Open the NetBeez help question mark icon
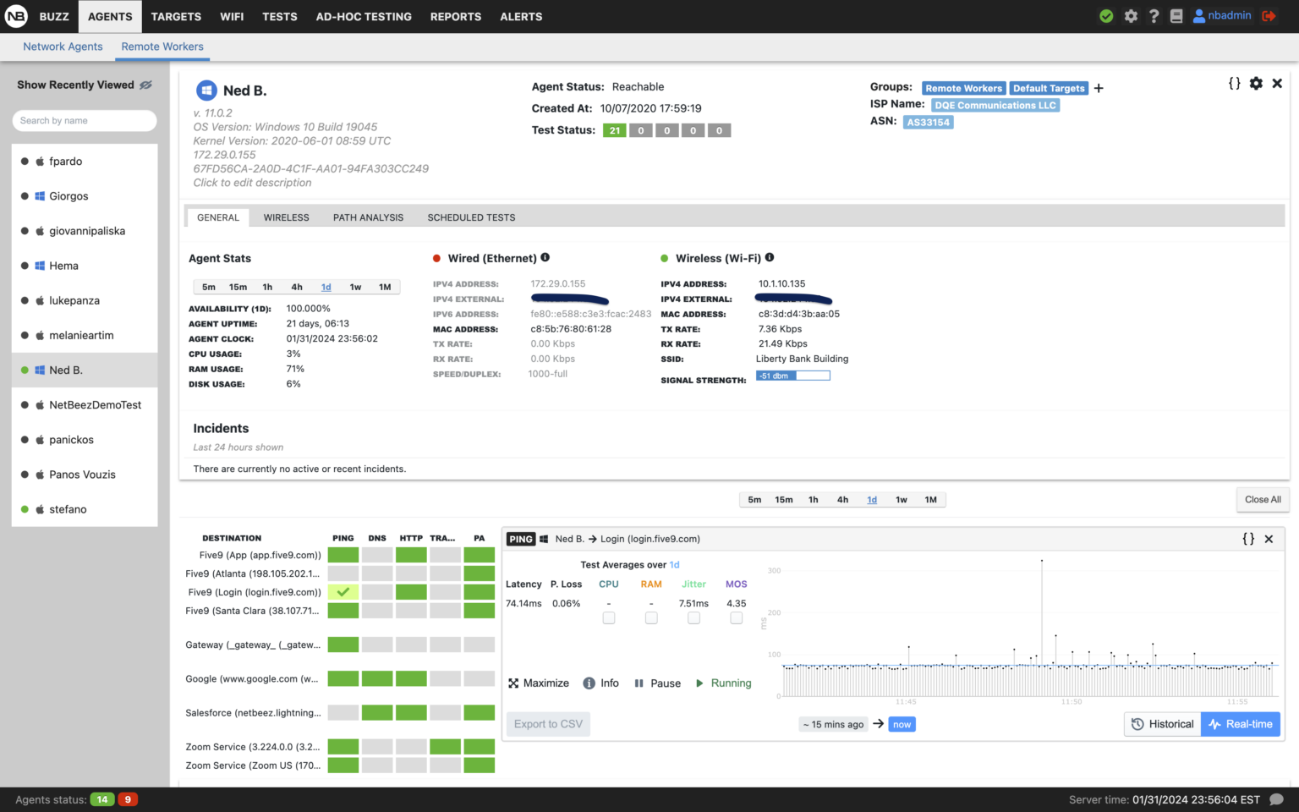This screenshot has width=1299, height=812. pos(1154,15)
